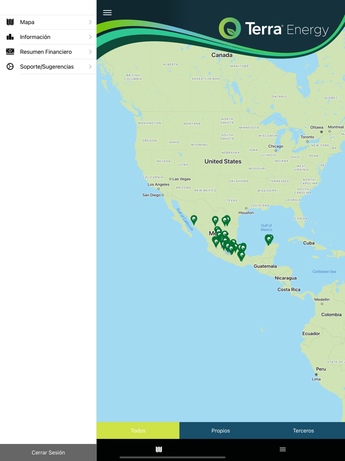Click the folded map icon beside Mapa
Image resolution: width=345 pixels, height=461 pixels.
pos(10,22)
